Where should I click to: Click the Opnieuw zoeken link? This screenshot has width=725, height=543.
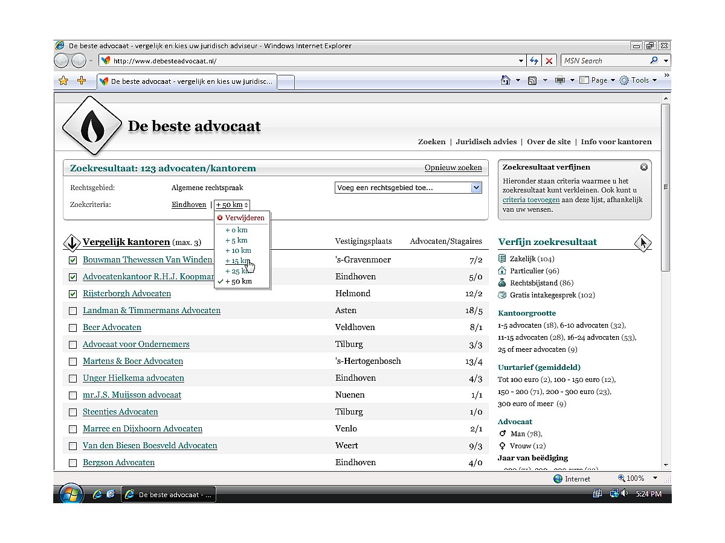453,167
